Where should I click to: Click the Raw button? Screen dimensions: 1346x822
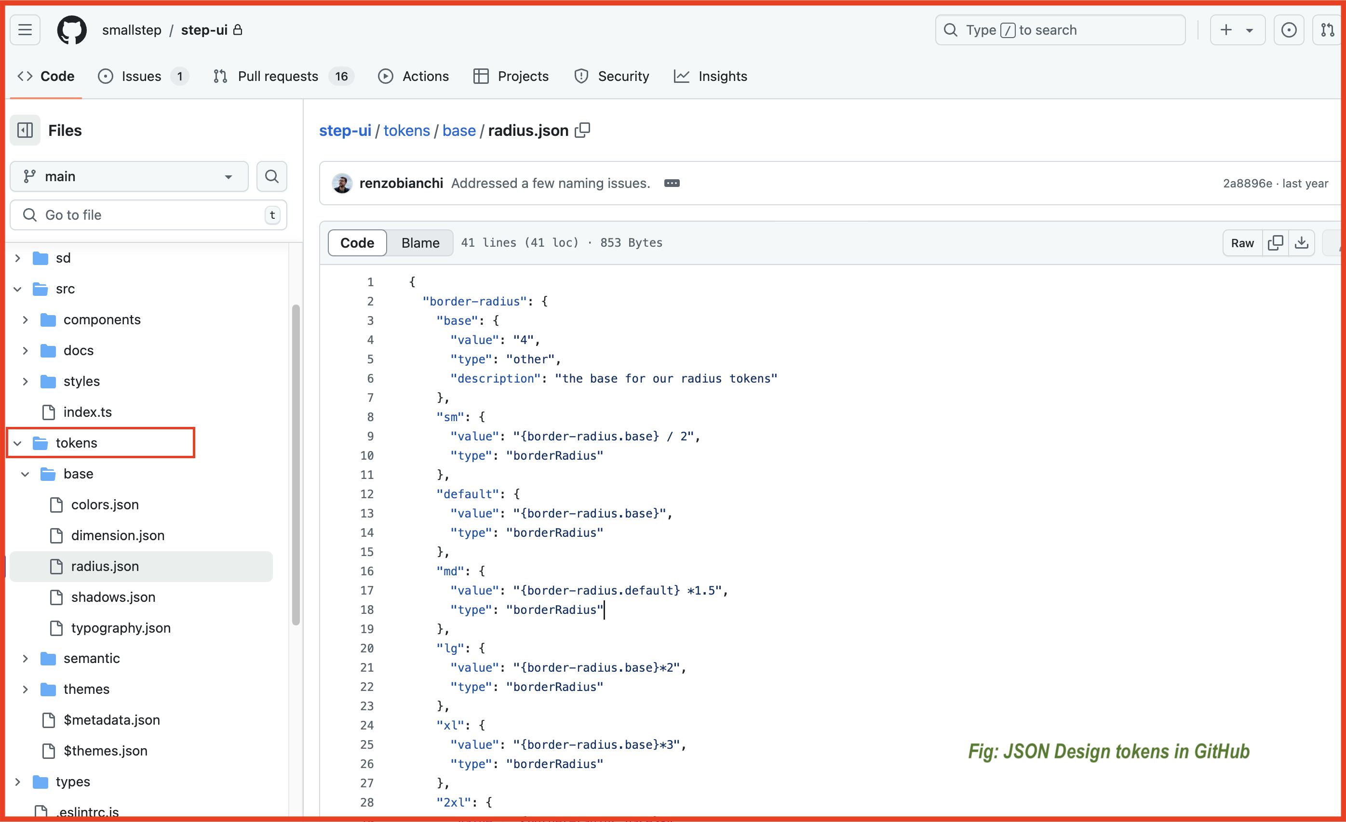(1242, 242)
